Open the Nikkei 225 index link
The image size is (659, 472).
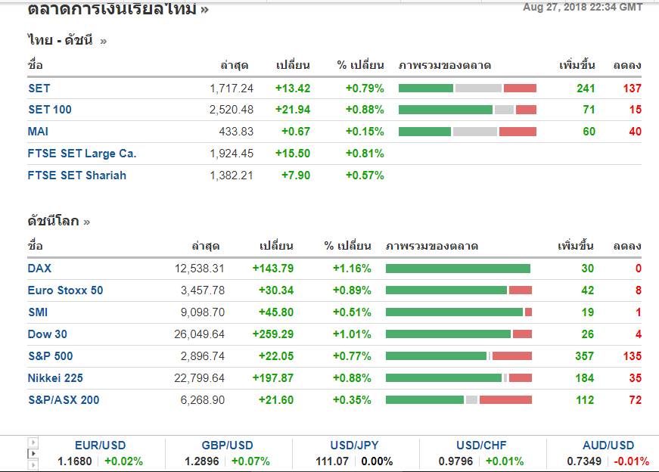point(55,378)
